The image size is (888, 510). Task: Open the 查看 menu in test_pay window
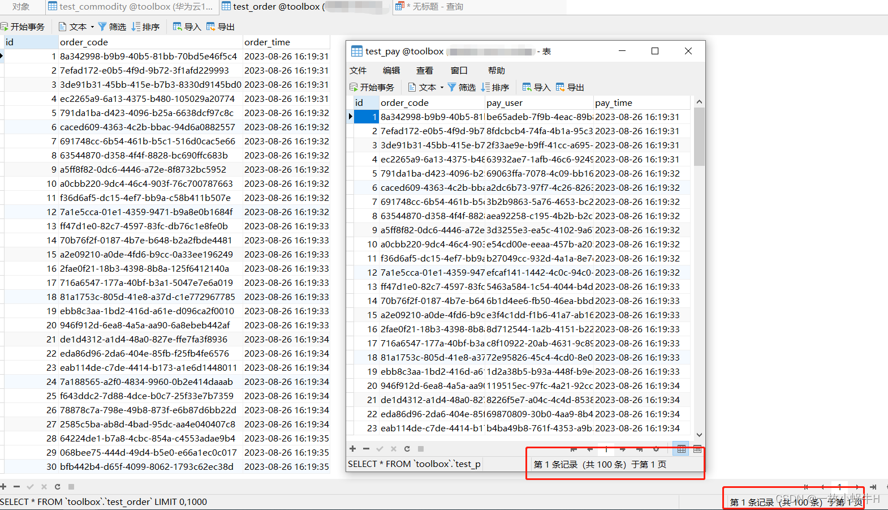point(425,70)
